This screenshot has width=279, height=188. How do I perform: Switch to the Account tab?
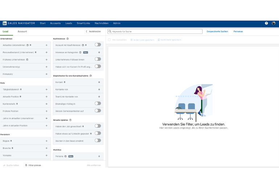22,31
